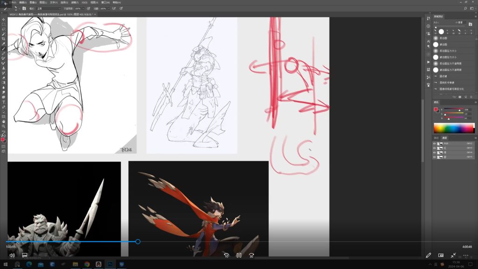Choose the Zoom magnifier tool
The image size is (478, 269).
3,126
